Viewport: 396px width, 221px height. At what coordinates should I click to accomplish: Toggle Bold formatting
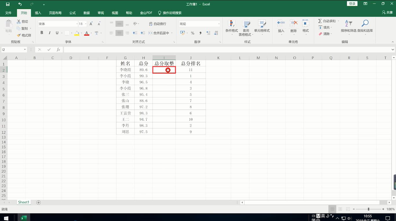click(42, 33)
